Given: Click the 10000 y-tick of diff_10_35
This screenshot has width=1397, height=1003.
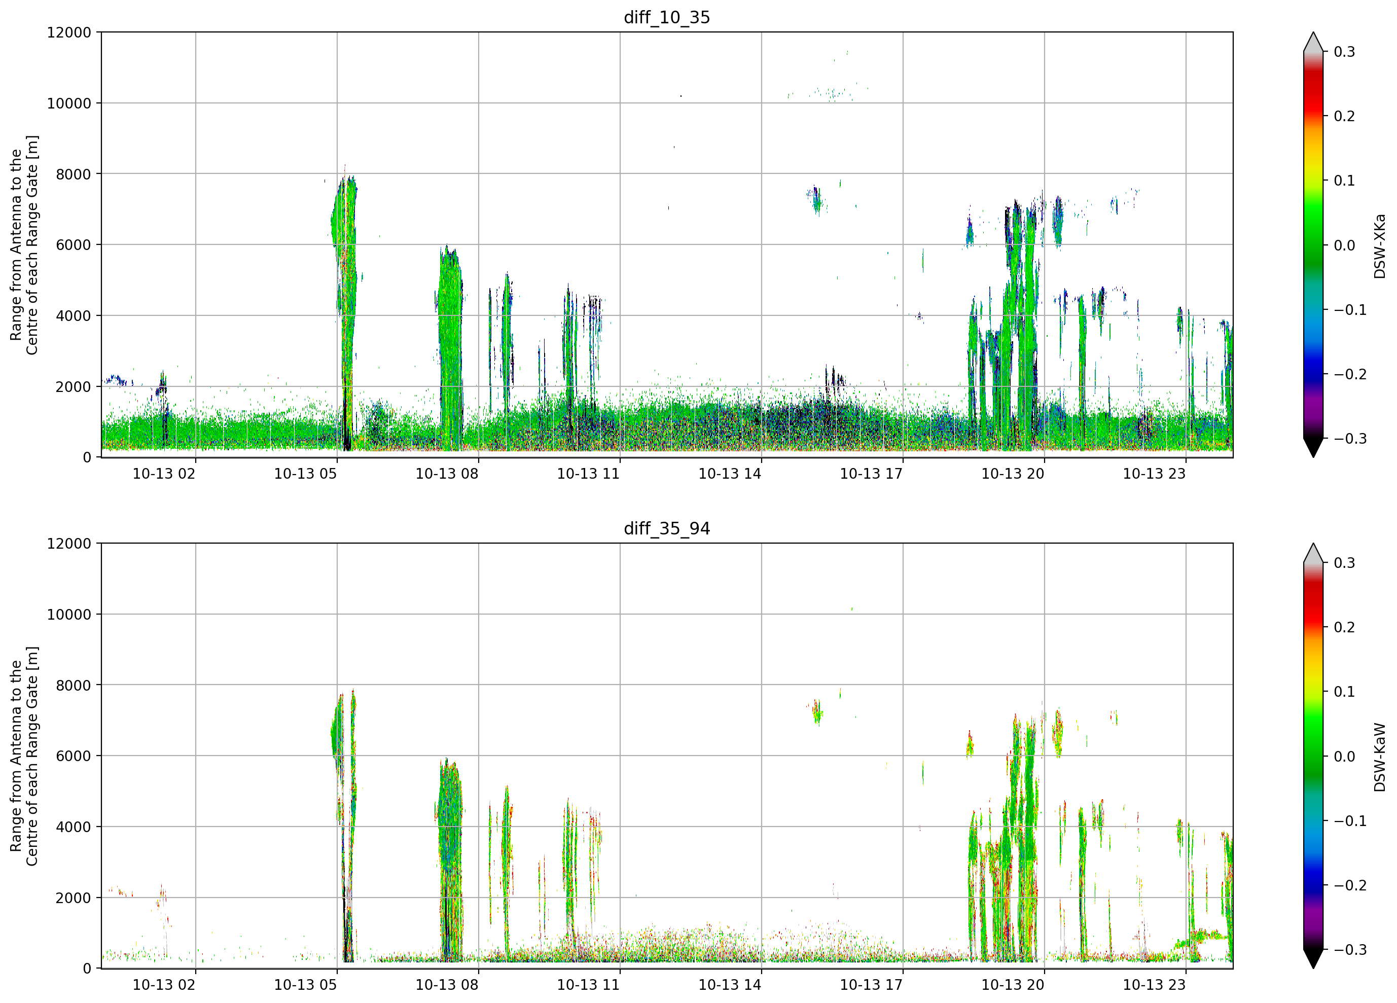Looking at the screenshot, I should click(x=69, y=103).
